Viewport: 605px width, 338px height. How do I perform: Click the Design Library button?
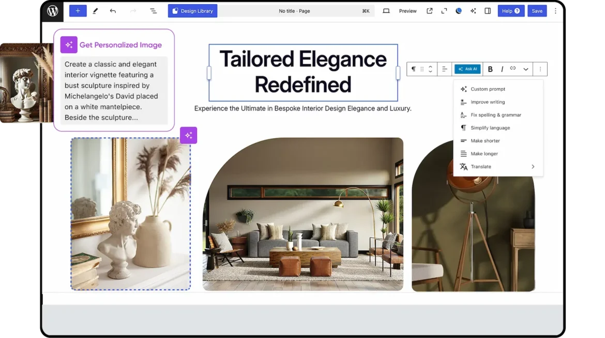coord(192,11)
